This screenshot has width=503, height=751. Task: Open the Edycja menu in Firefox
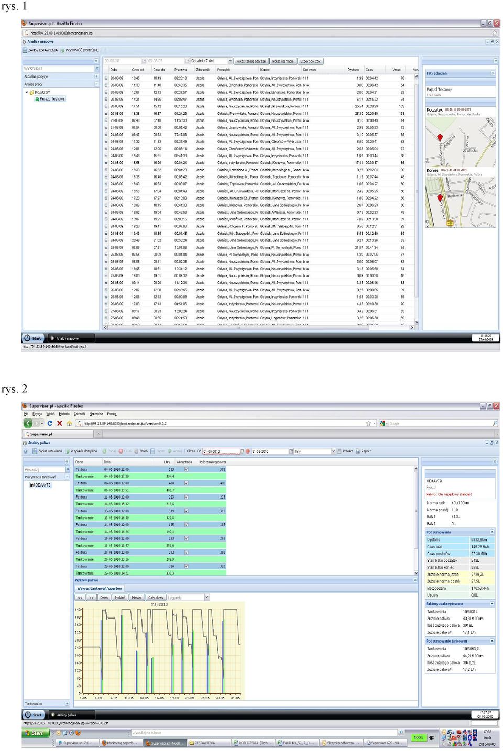click(37, 414)
